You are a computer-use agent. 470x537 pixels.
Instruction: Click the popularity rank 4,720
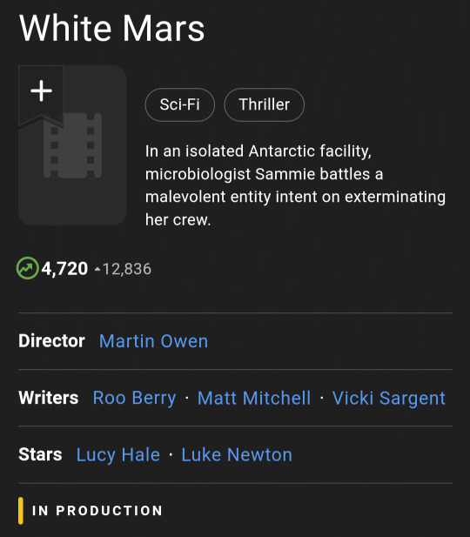pos(64,268)
